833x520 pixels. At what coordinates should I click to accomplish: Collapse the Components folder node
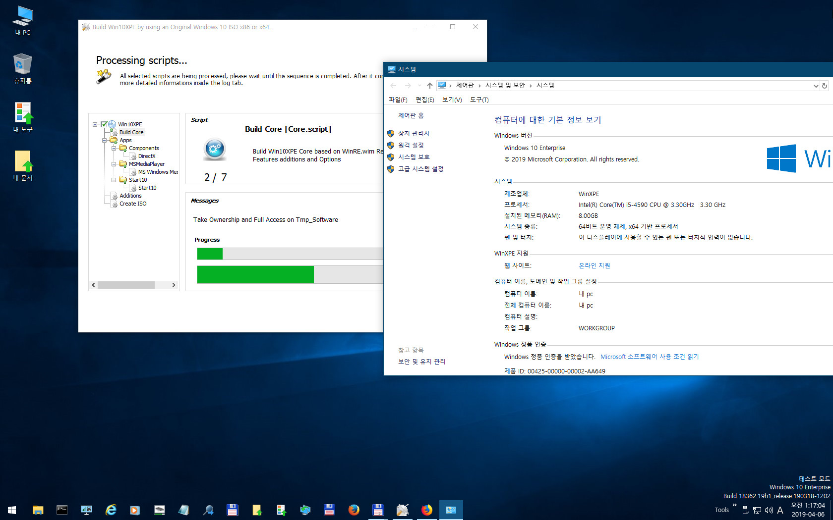114,148
